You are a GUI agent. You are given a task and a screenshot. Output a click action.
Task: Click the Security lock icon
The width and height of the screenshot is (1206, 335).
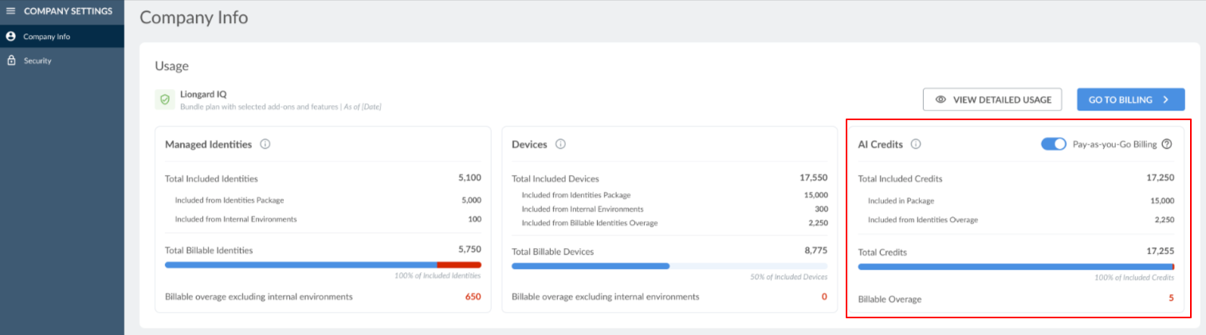(x=11, y=60)
